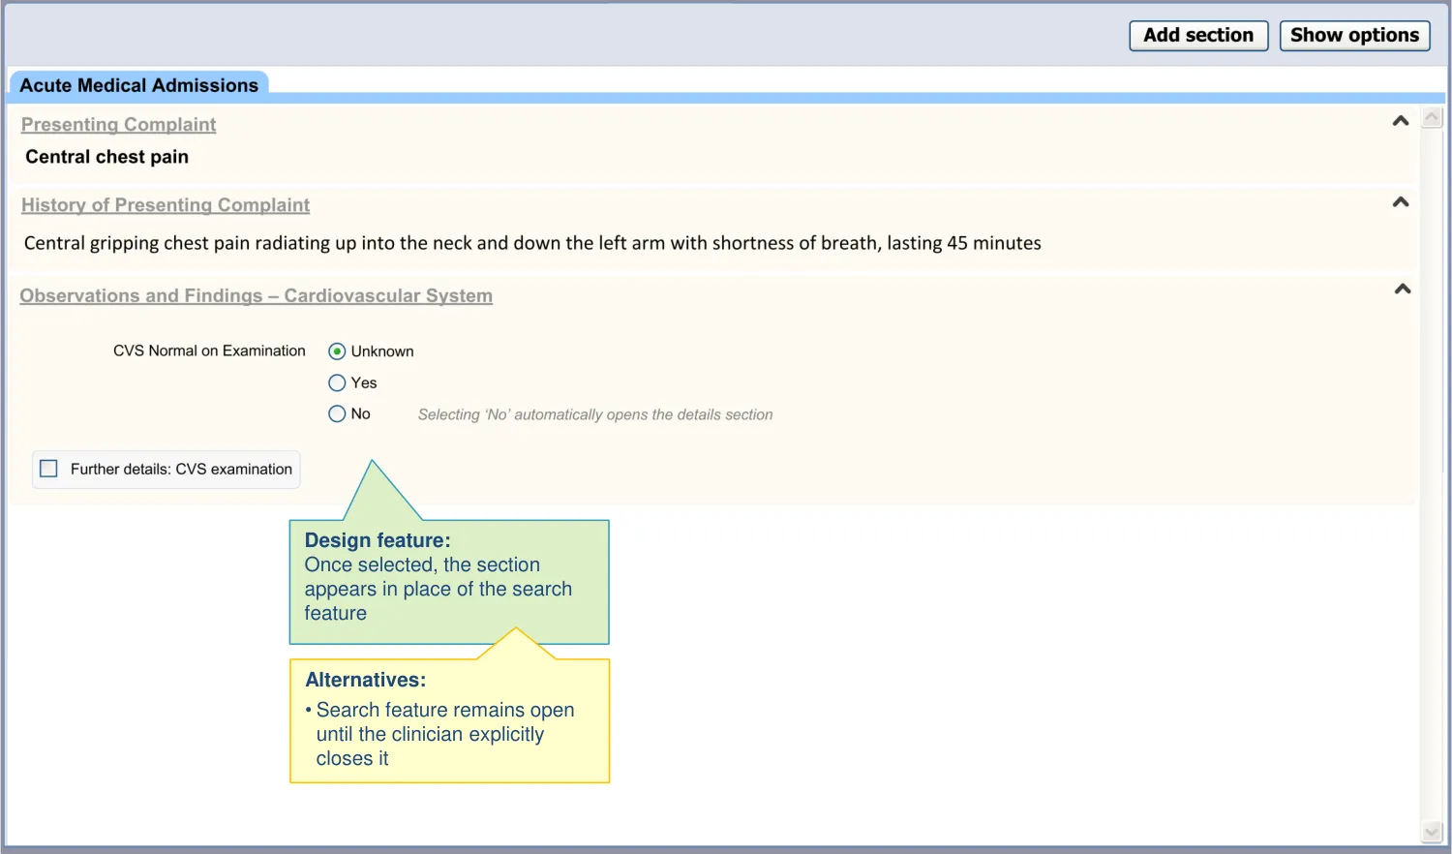Open History of Presenting Complaint heading link
This screenshot has width=1452, height=854.
coord(166,205)
